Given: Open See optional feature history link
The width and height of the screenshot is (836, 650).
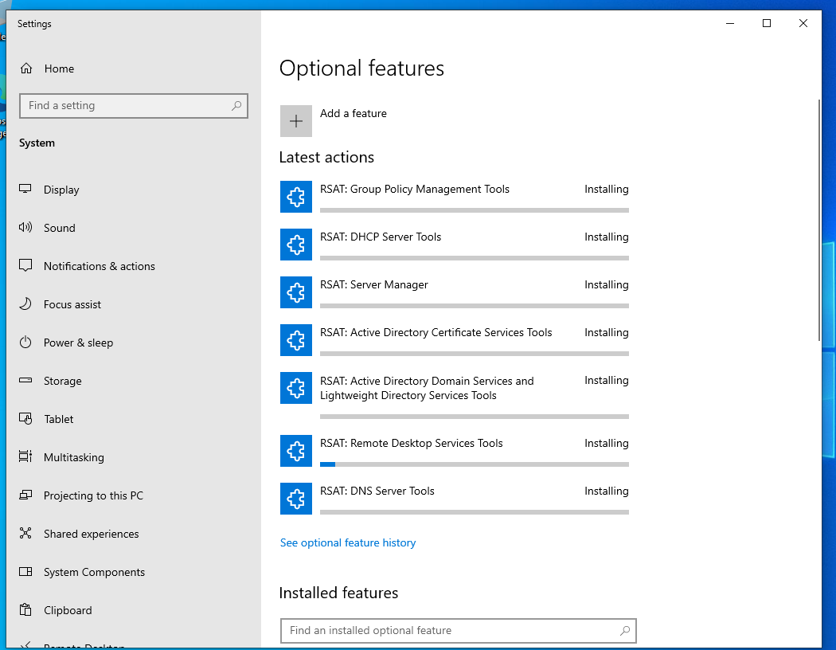Looking at the screenshot, I should [x=348, y=542].
